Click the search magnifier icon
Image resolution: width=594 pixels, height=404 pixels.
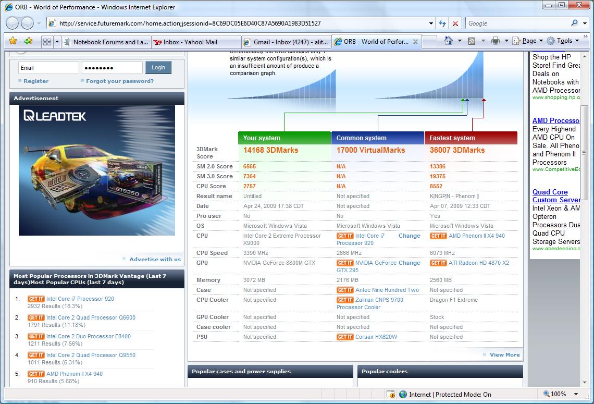click(574, 23)
